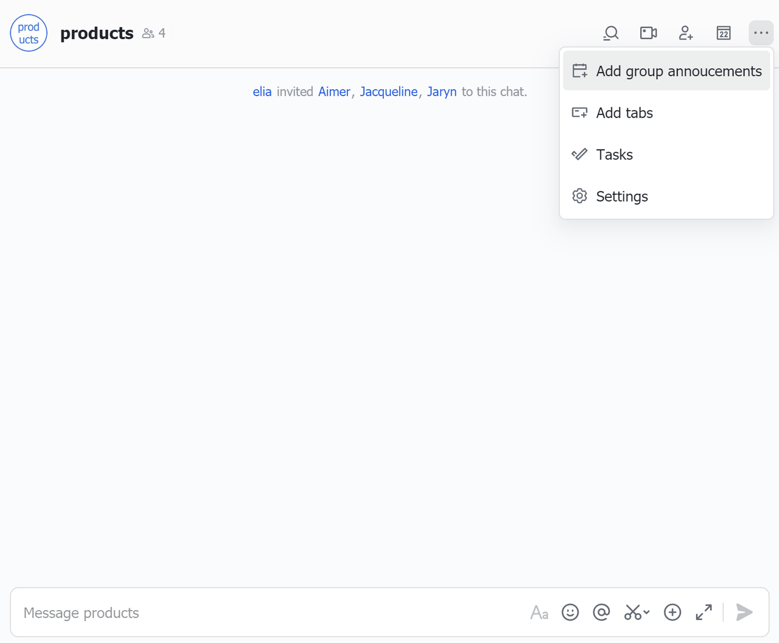Start a video call
This screenshot has width=779, height=643.
pos(648,33)
